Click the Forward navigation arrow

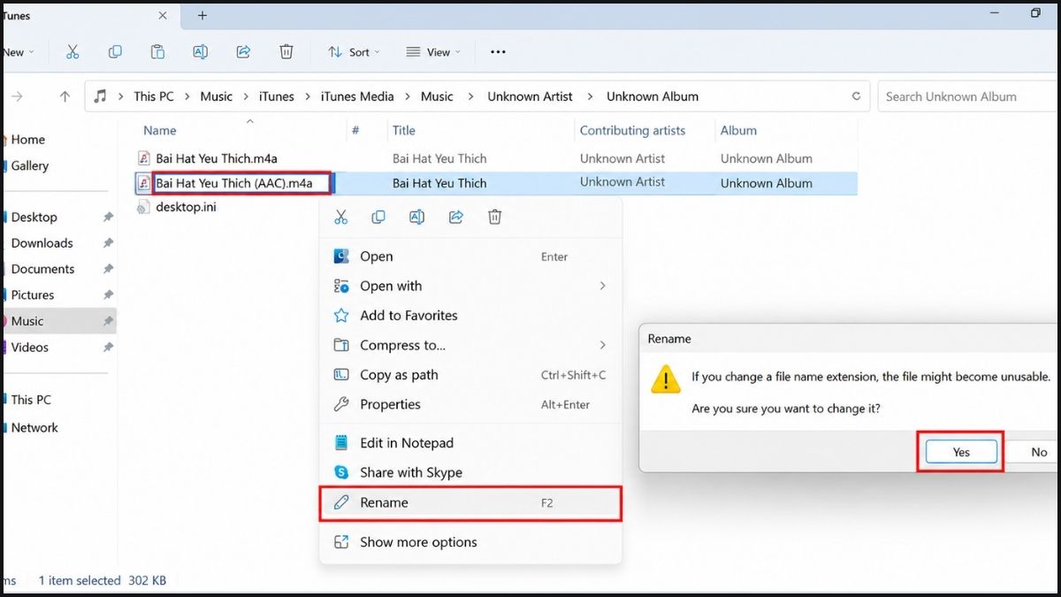(x=17, y=96)
